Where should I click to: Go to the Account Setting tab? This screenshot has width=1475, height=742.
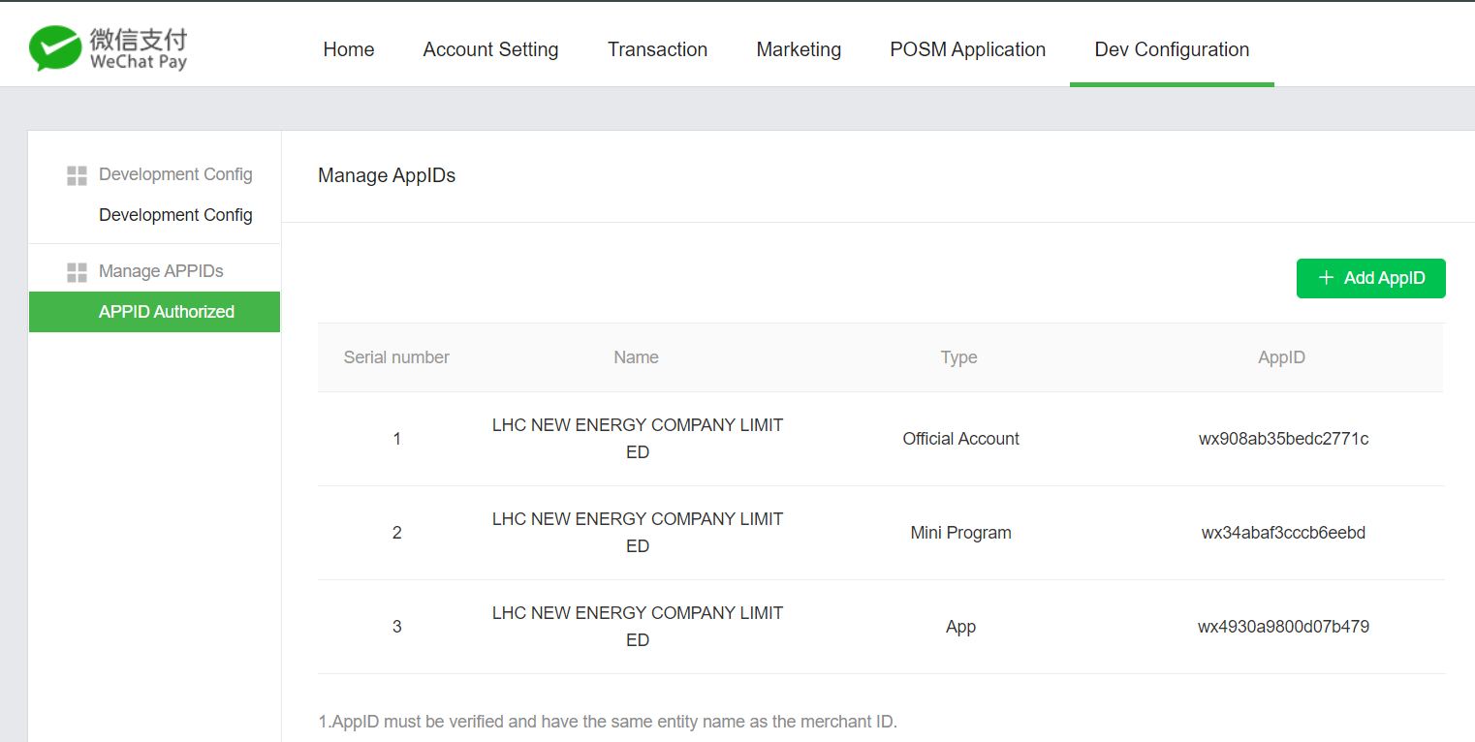pos(490,49)
